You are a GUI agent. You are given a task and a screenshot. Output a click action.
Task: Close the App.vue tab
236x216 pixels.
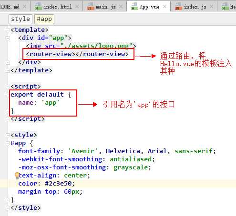tap(165, 7)
